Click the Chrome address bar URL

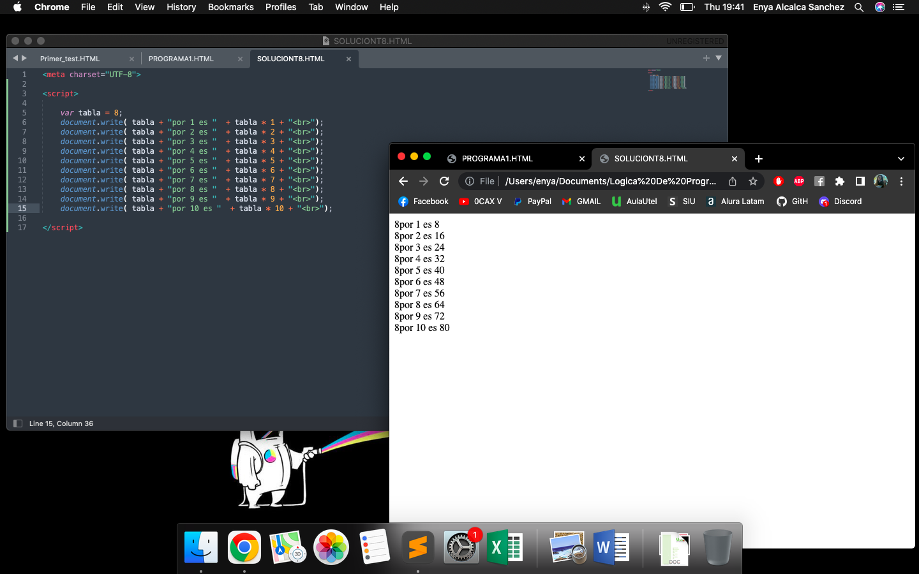click(x=611, y=181)
